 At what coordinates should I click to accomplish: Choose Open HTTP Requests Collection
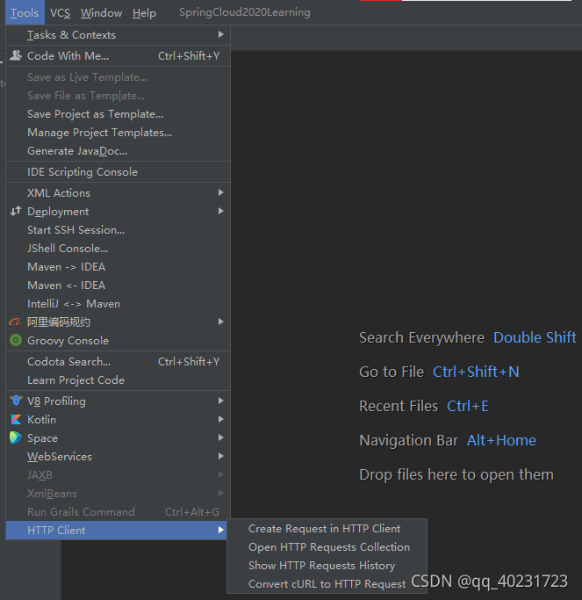(x=327, y=546)
